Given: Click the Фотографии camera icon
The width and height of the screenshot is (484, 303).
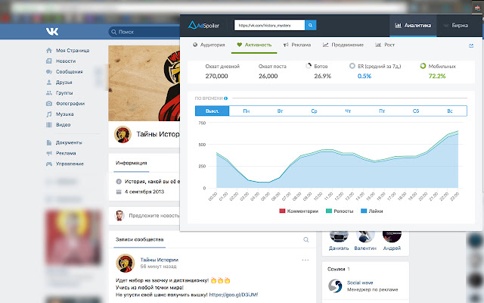Looking at the screenshot, I should 48,104.
